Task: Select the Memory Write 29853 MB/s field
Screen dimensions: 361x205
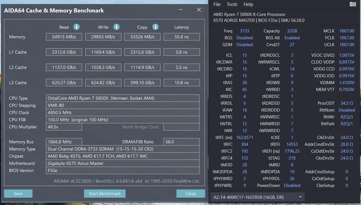Action: point(103,37)
